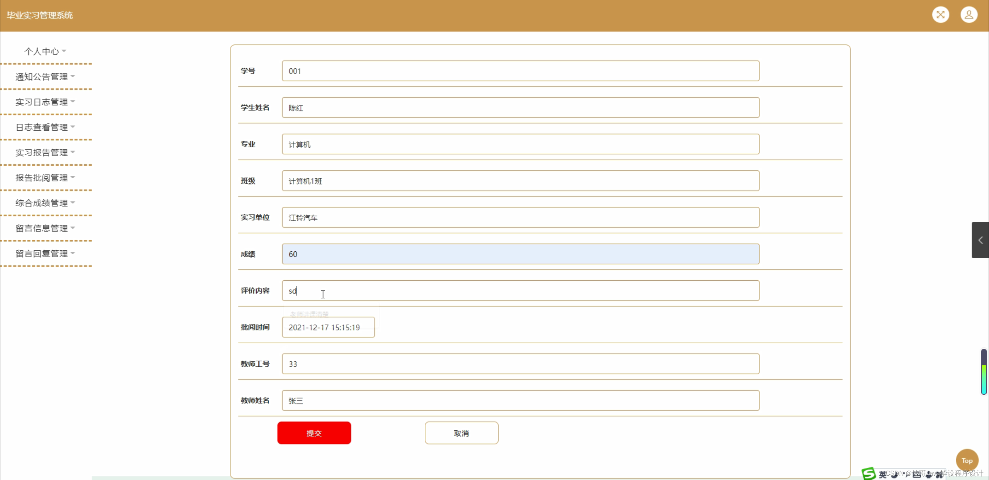Open the user profile icon
Image resolution: width=989 pixels, height=480 pixels.
(x=969, y=15)
